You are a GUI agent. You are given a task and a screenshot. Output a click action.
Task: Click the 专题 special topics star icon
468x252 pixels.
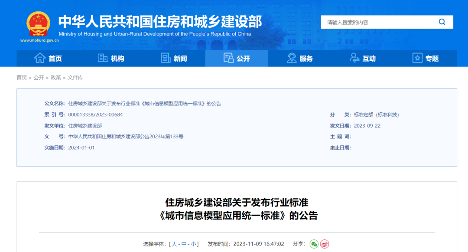[417, 58]
